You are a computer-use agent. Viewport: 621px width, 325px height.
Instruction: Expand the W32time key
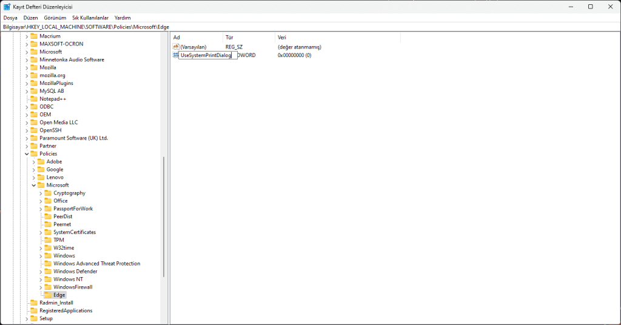[x=41, y=248]
